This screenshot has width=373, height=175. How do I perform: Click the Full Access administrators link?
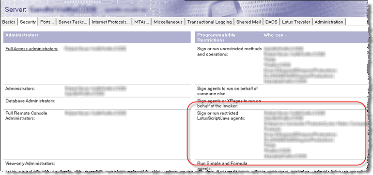coord(31,49)
